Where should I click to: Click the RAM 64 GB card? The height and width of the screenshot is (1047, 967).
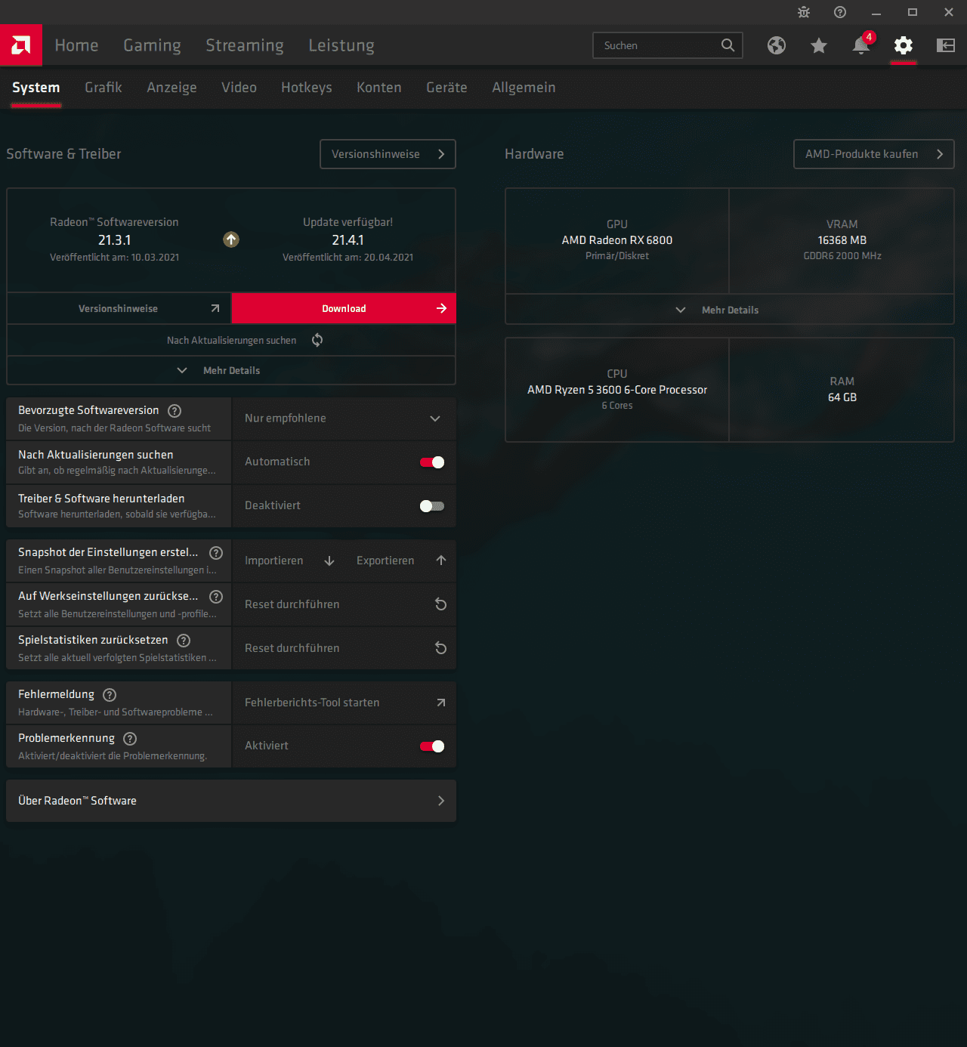[842, 390]
